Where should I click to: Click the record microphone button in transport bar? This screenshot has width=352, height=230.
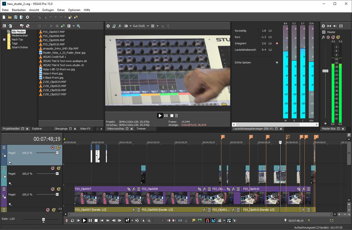tap(67, 220)
